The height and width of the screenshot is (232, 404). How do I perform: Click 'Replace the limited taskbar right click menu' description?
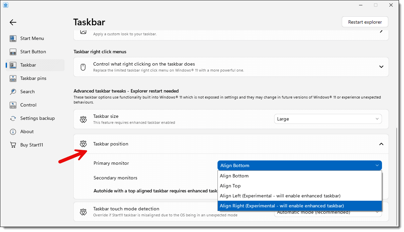coord(169,70)
